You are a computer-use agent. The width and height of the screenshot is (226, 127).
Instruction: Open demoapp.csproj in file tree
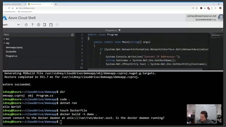tap(14, 47)
